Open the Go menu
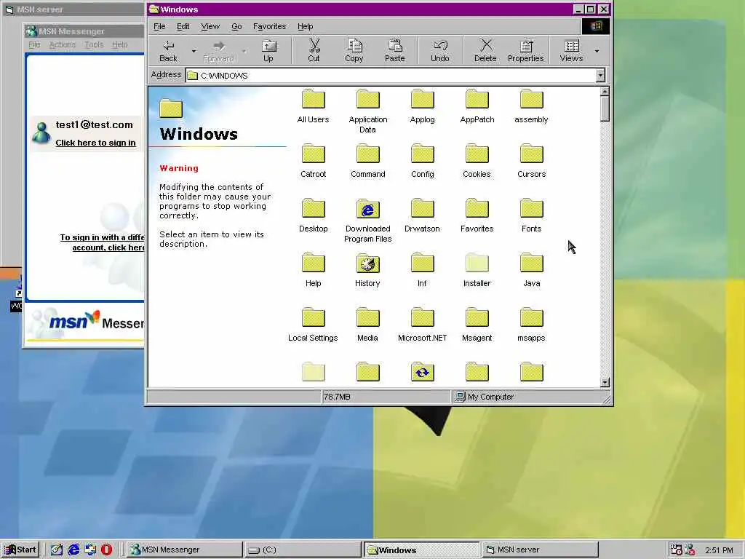Viewport: 745px width, 559px height. pos(236,27)
